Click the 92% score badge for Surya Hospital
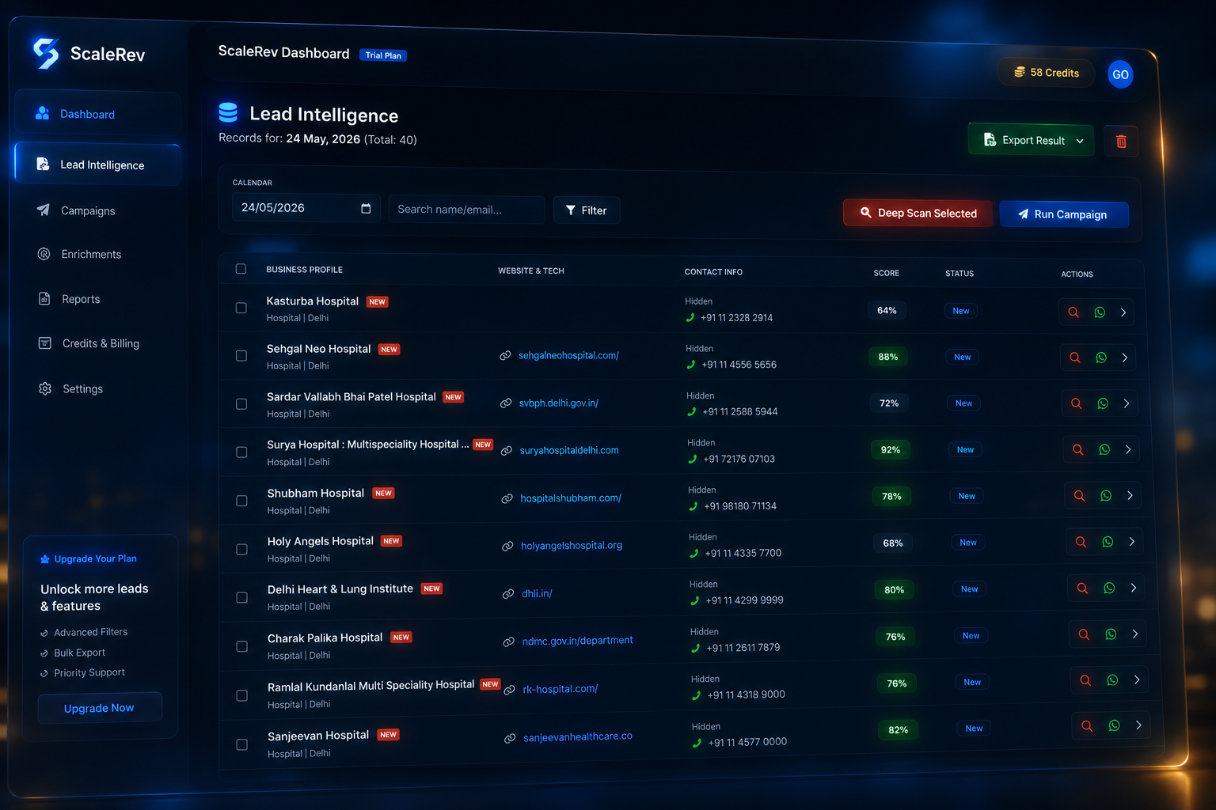1216x810 pixels. (x=891, y=450)
